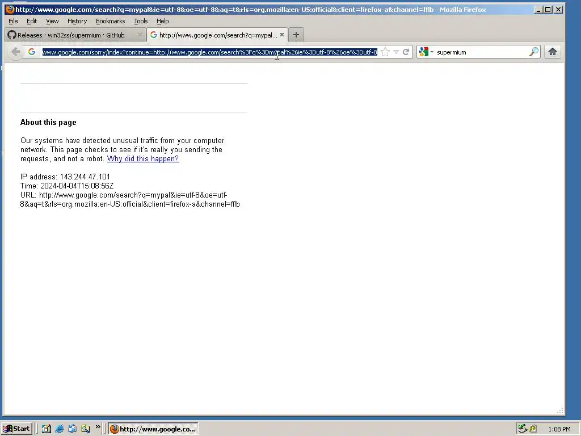Open the Bookmarks menu
The height and width of the screenshot is (436, 581).
point(111,21)
